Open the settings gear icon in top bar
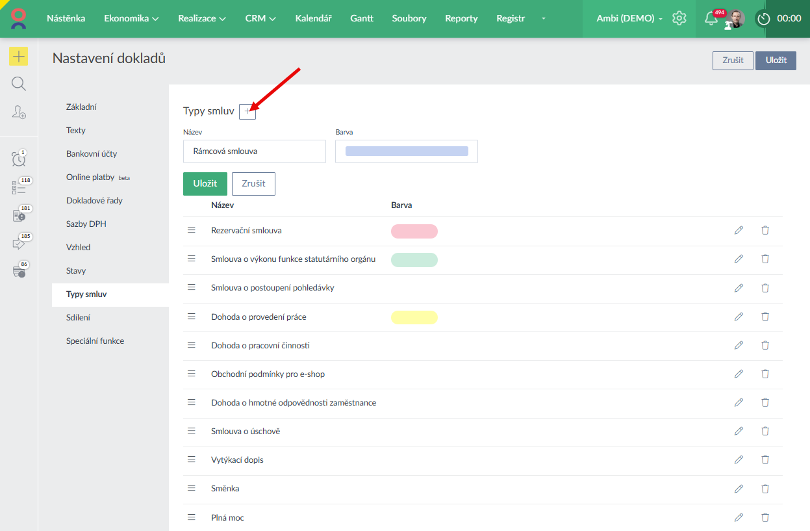This screenshot has height=531, width=810. pyautogui.click(x=679, y=18)
